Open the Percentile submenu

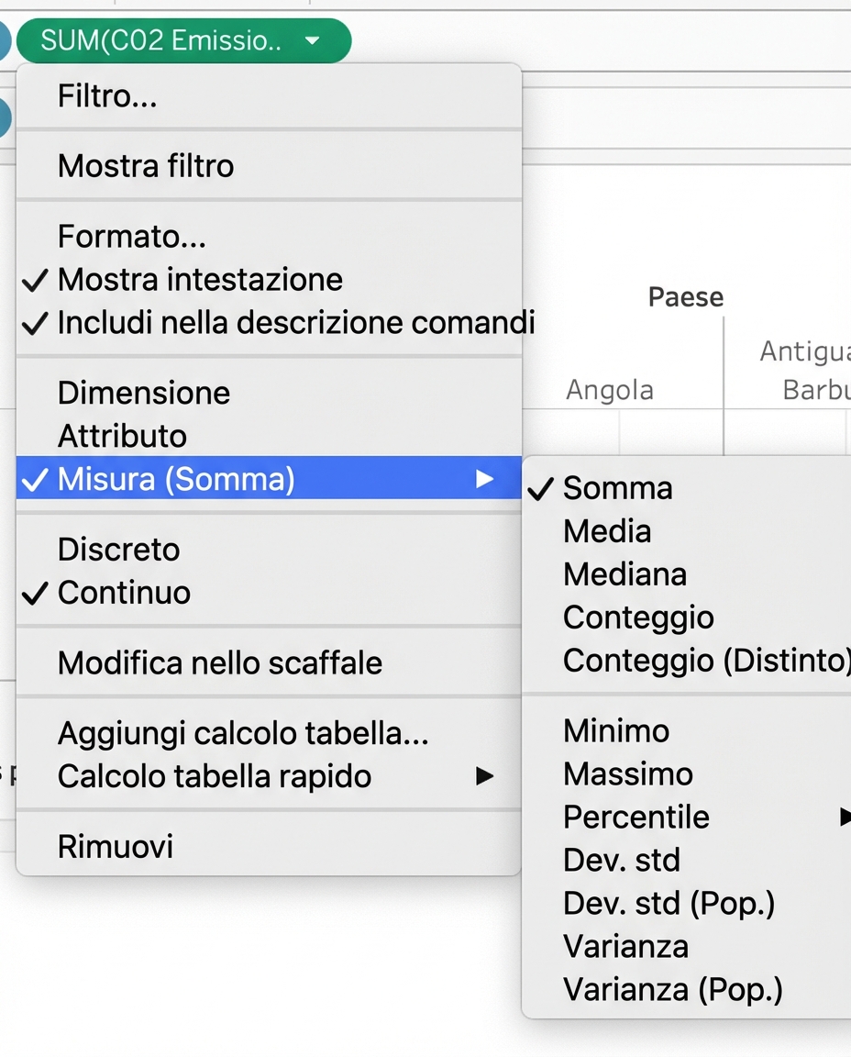[x=635, y=817]
